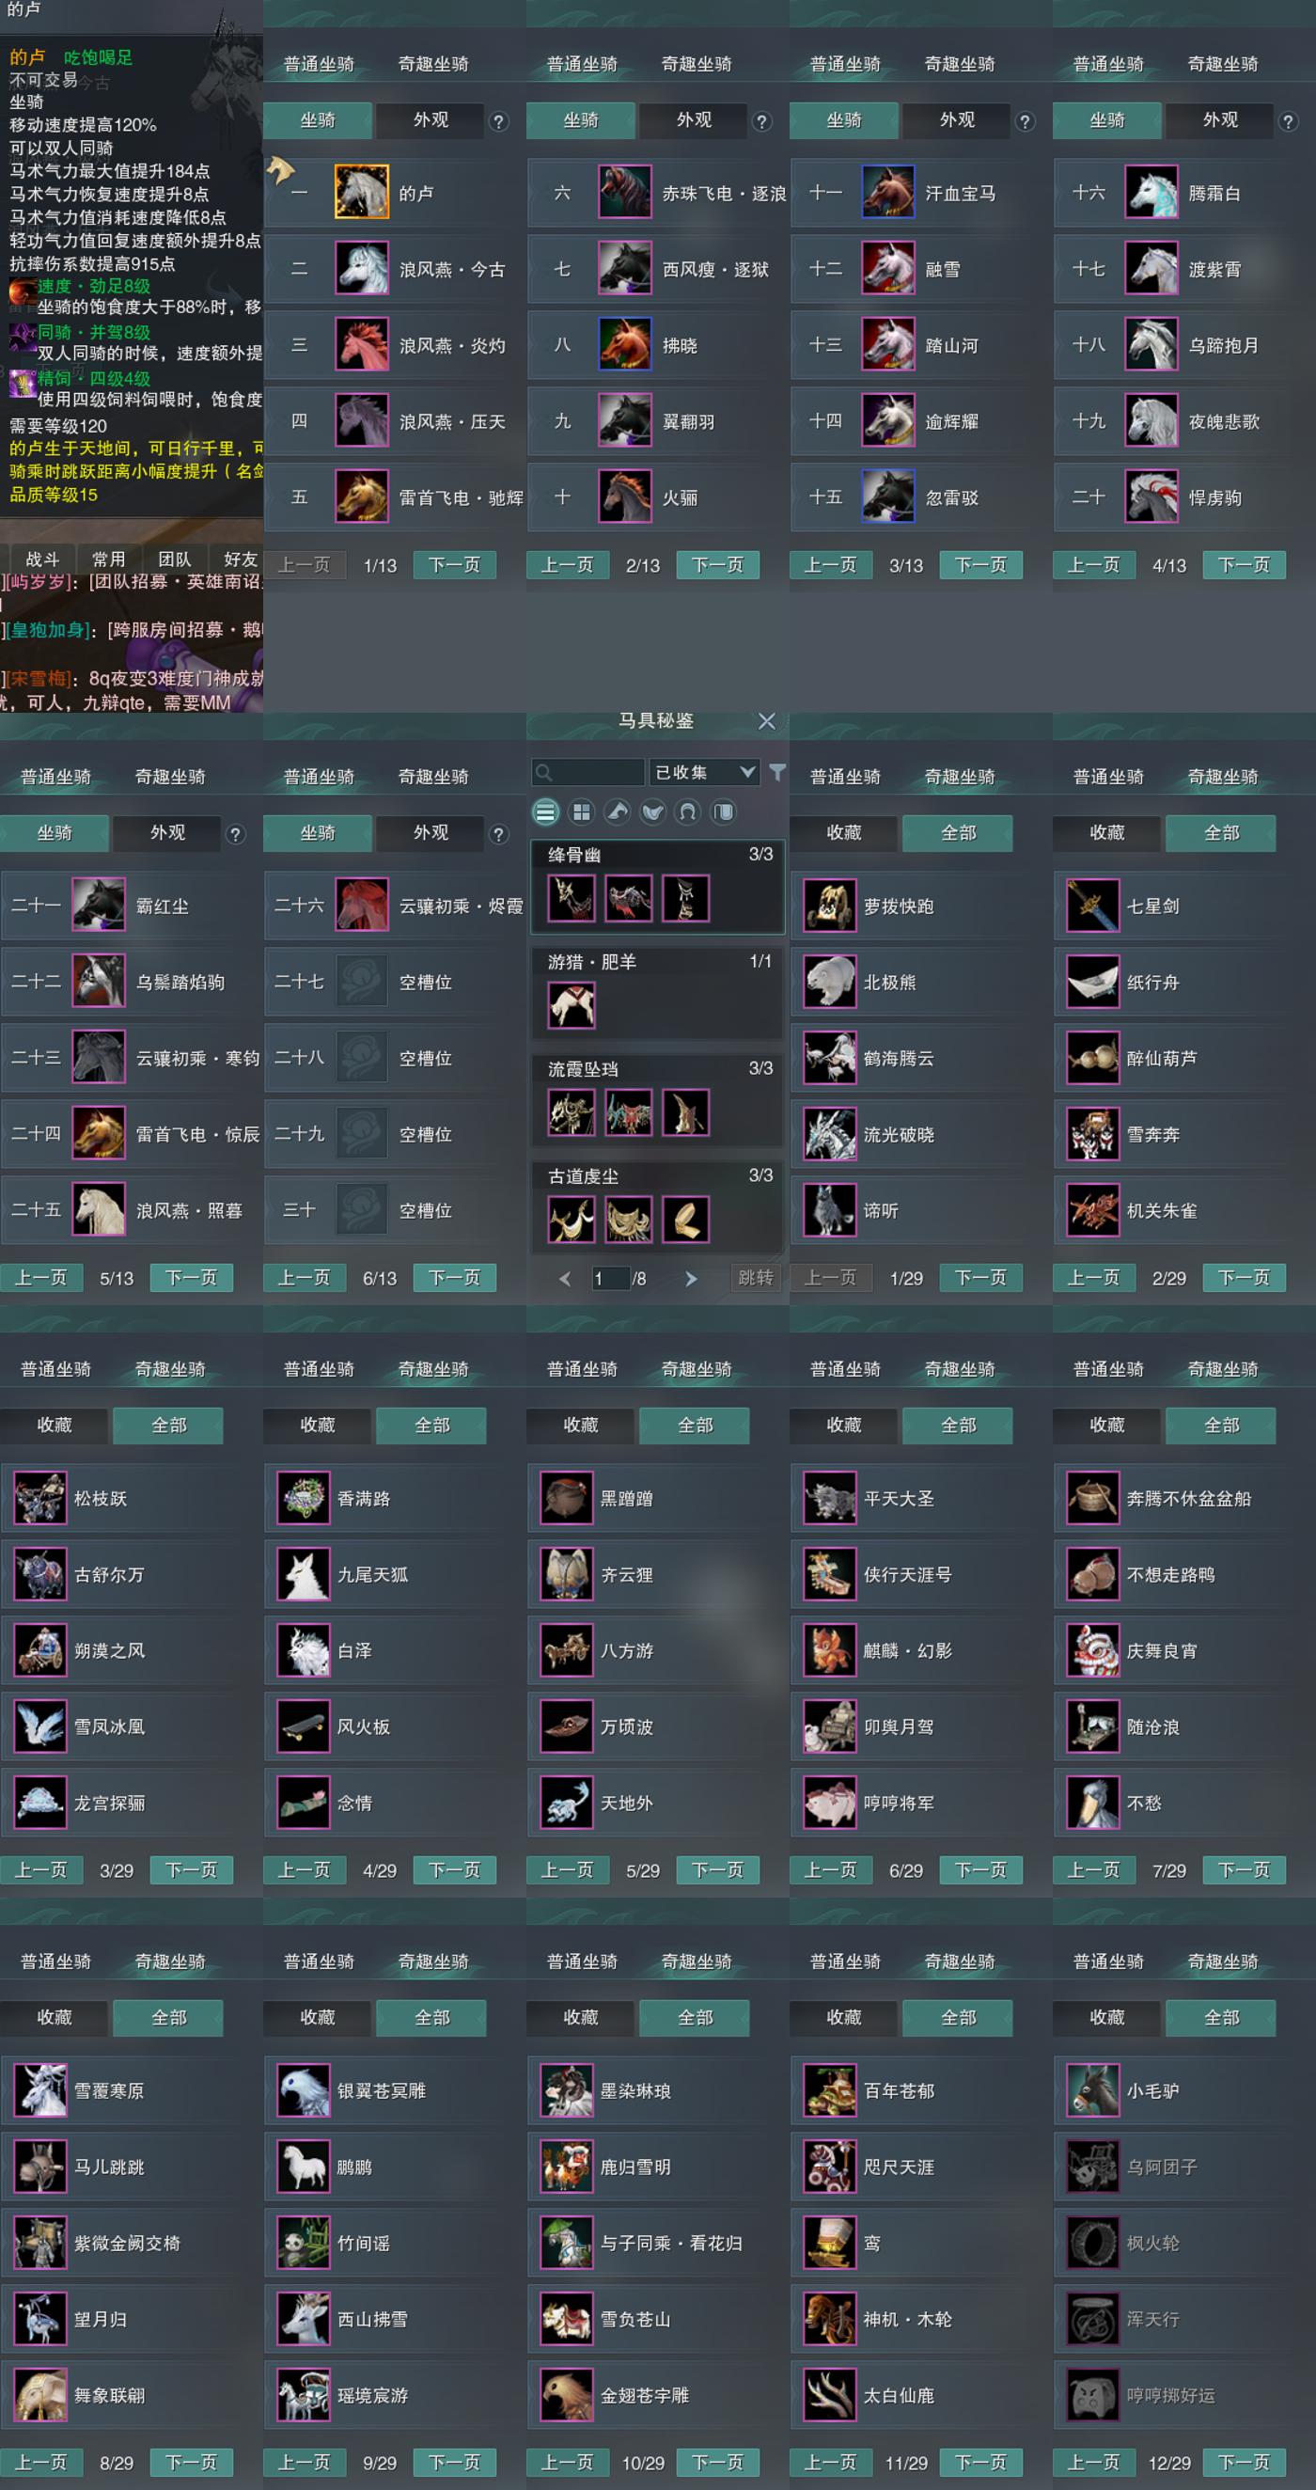This screenshot has height=2490, width=1316.
Task: Click the 游猎·肥羊 sheep thumbnail
Action: coord(571,1005)
